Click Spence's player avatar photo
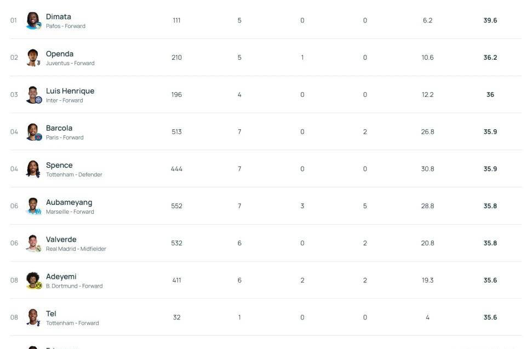 click(x=33, y=169)
